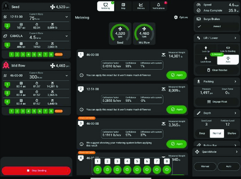
Task: Toggle section 1 power button in bottom bar
Action: point(97,169)
